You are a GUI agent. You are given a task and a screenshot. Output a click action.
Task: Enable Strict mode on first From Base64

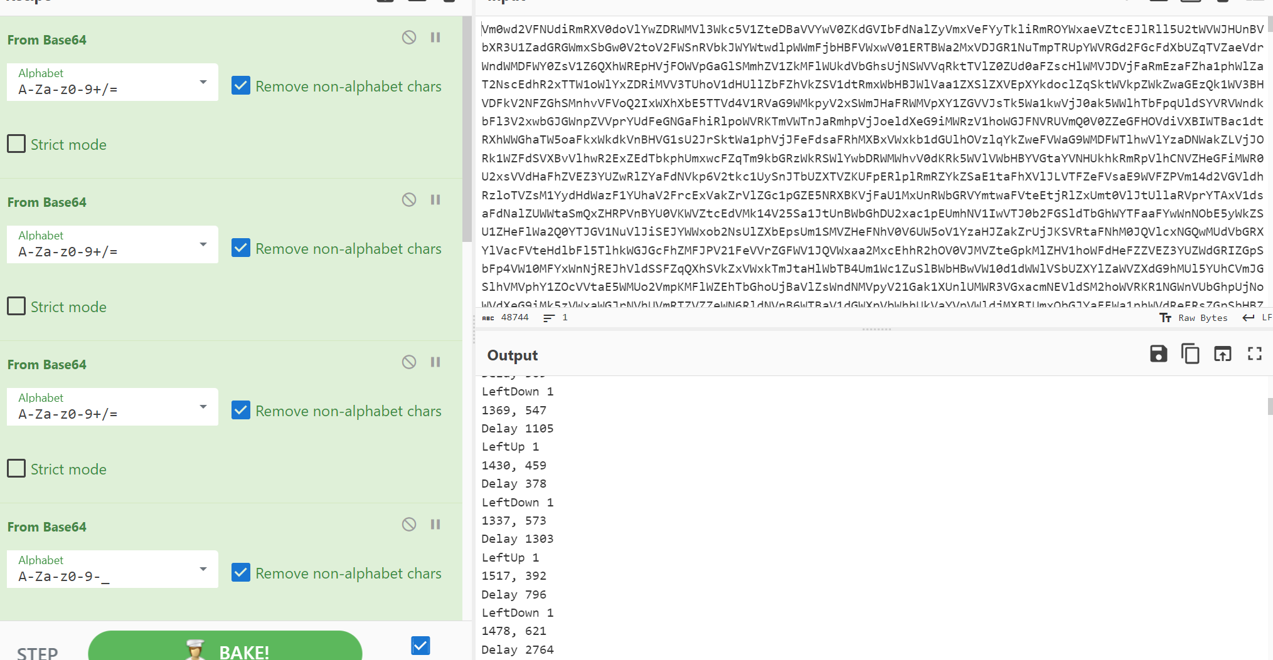[16, 144]
